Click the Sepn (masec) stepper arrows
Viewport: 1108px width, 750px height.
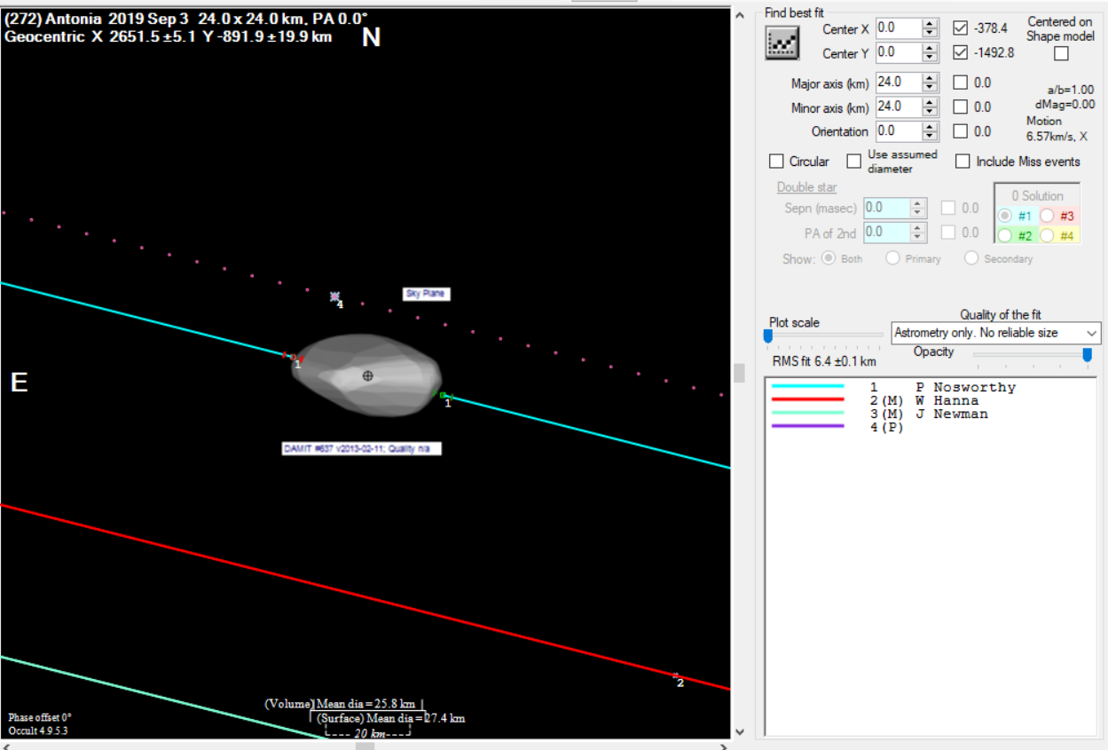(919, 209)
